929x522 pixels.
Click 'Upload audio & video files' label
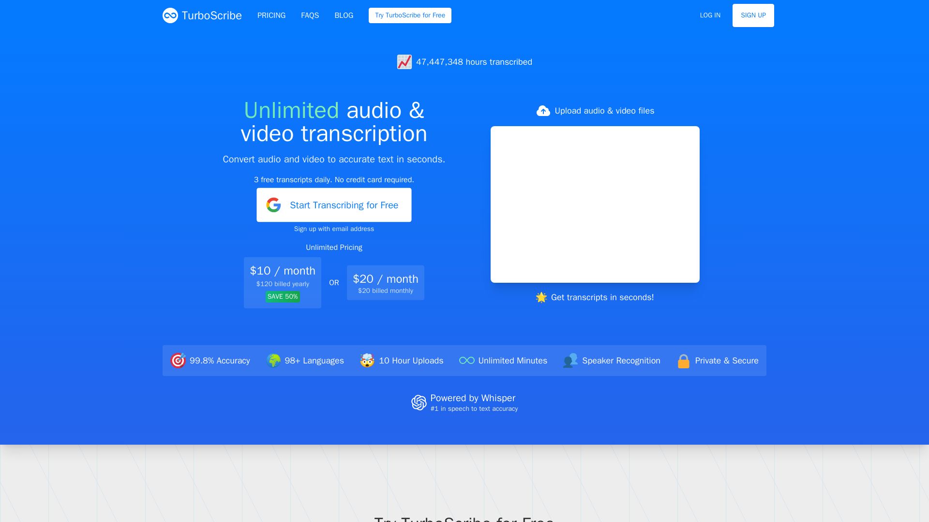(x=604, y=111)
